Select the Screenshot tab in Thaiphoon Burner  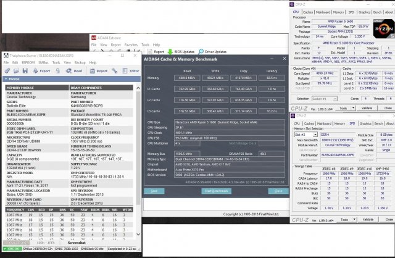78,243
